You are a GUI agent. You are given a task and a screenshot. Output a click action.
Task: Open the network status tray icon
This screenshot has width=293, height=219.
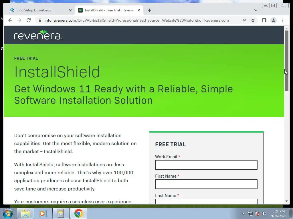250,214
